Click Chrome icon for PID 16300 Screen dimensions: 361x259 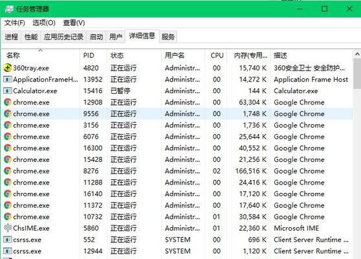tap(8, 148)
